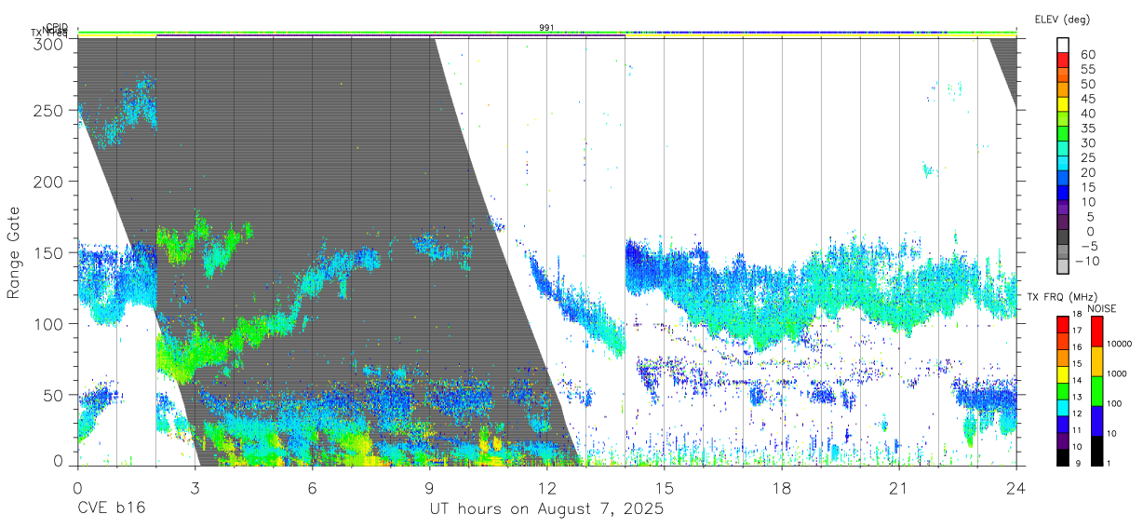
Task: Click the '18' hour tick on the time axis
Action: [x=781, y=488]
